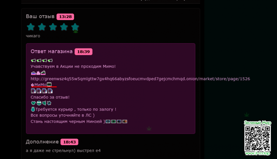Screen dimensions: 277x159
Task: Click the small cannabis leaf at the reply box bottom
Action: 149,129
